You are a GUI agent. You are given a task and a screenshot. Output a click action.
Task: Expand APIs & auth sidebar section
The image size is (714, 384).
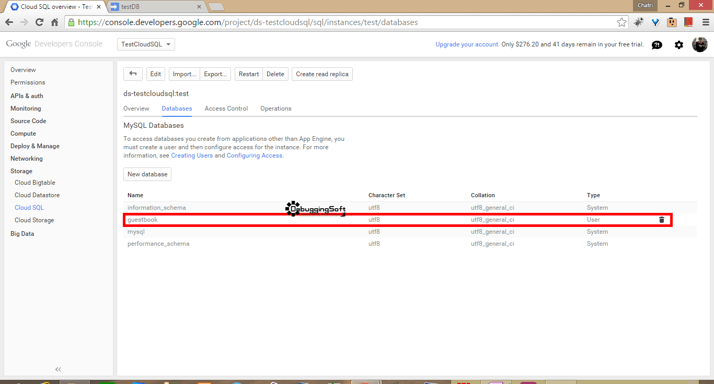coord(27,96)
